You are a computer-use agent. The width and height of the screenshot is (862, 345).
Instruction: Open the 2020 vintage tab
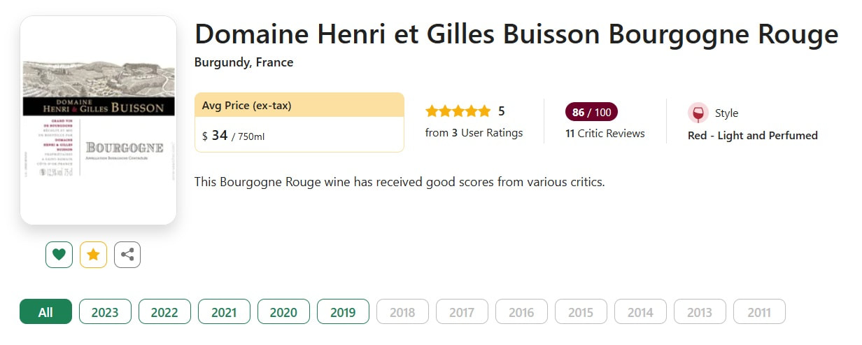(283, 312)
